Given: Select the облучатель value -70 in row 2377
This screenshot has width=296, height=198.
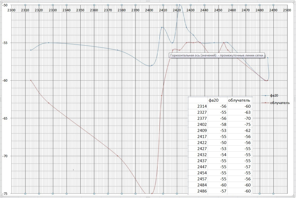Looking at the screenshot, I should [x=247, y=118].
